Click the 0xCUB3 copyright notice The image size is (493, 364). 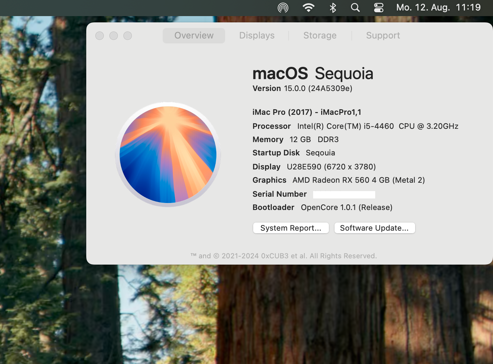click(x=284, y=256)
